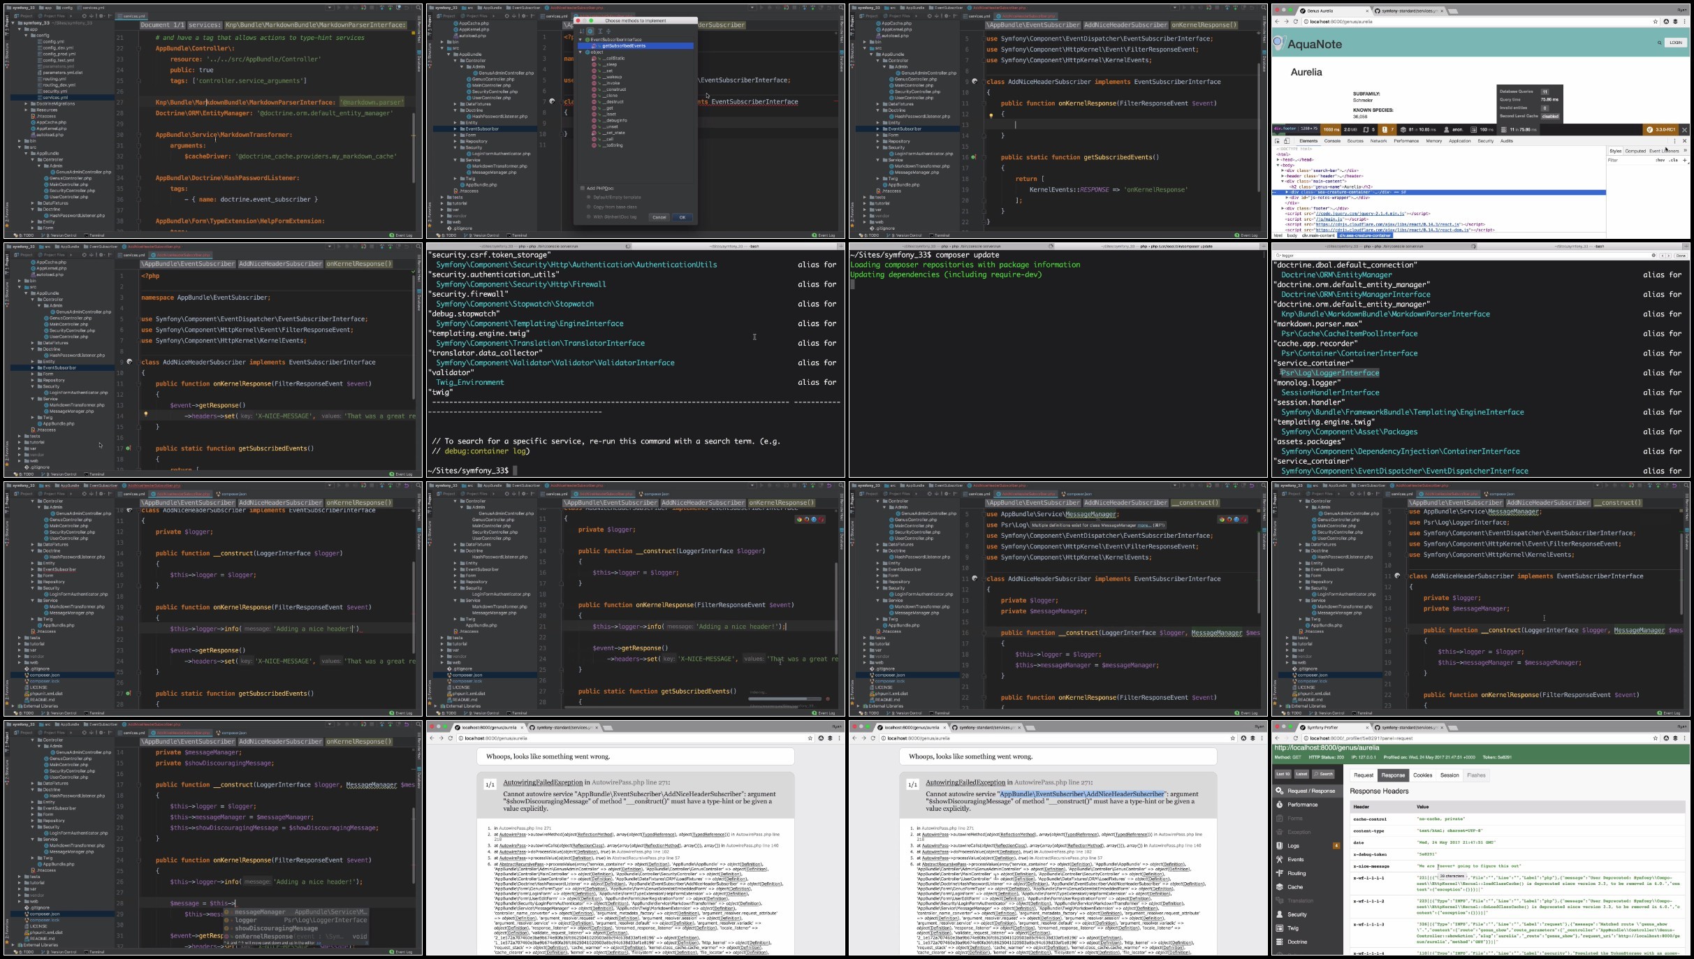Click the expand-all icon in Choose methods dialog
Viewport: 1694px width, 959px height.
click(599, 31)
